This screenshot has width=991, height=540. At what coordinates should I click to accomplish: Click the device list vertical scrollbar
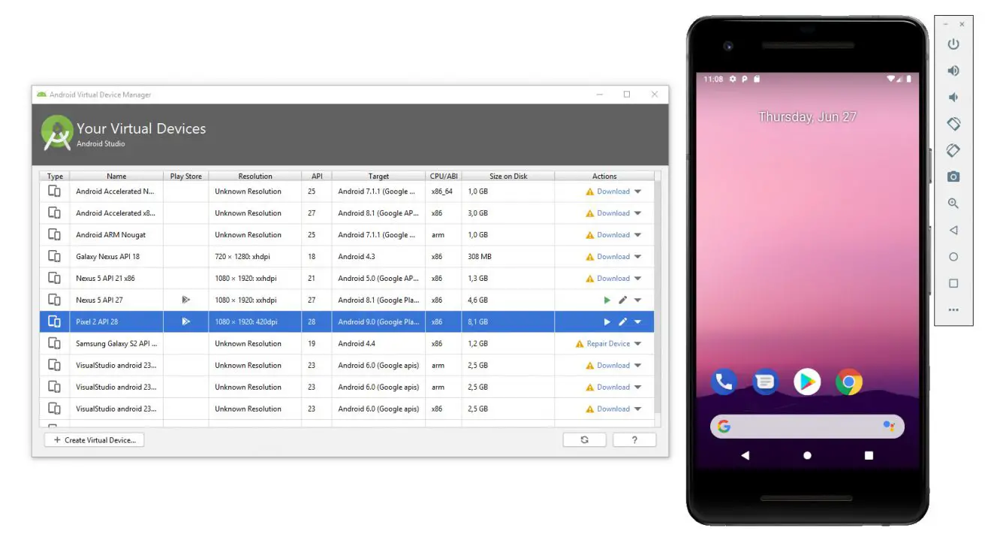tap(658, 300)
